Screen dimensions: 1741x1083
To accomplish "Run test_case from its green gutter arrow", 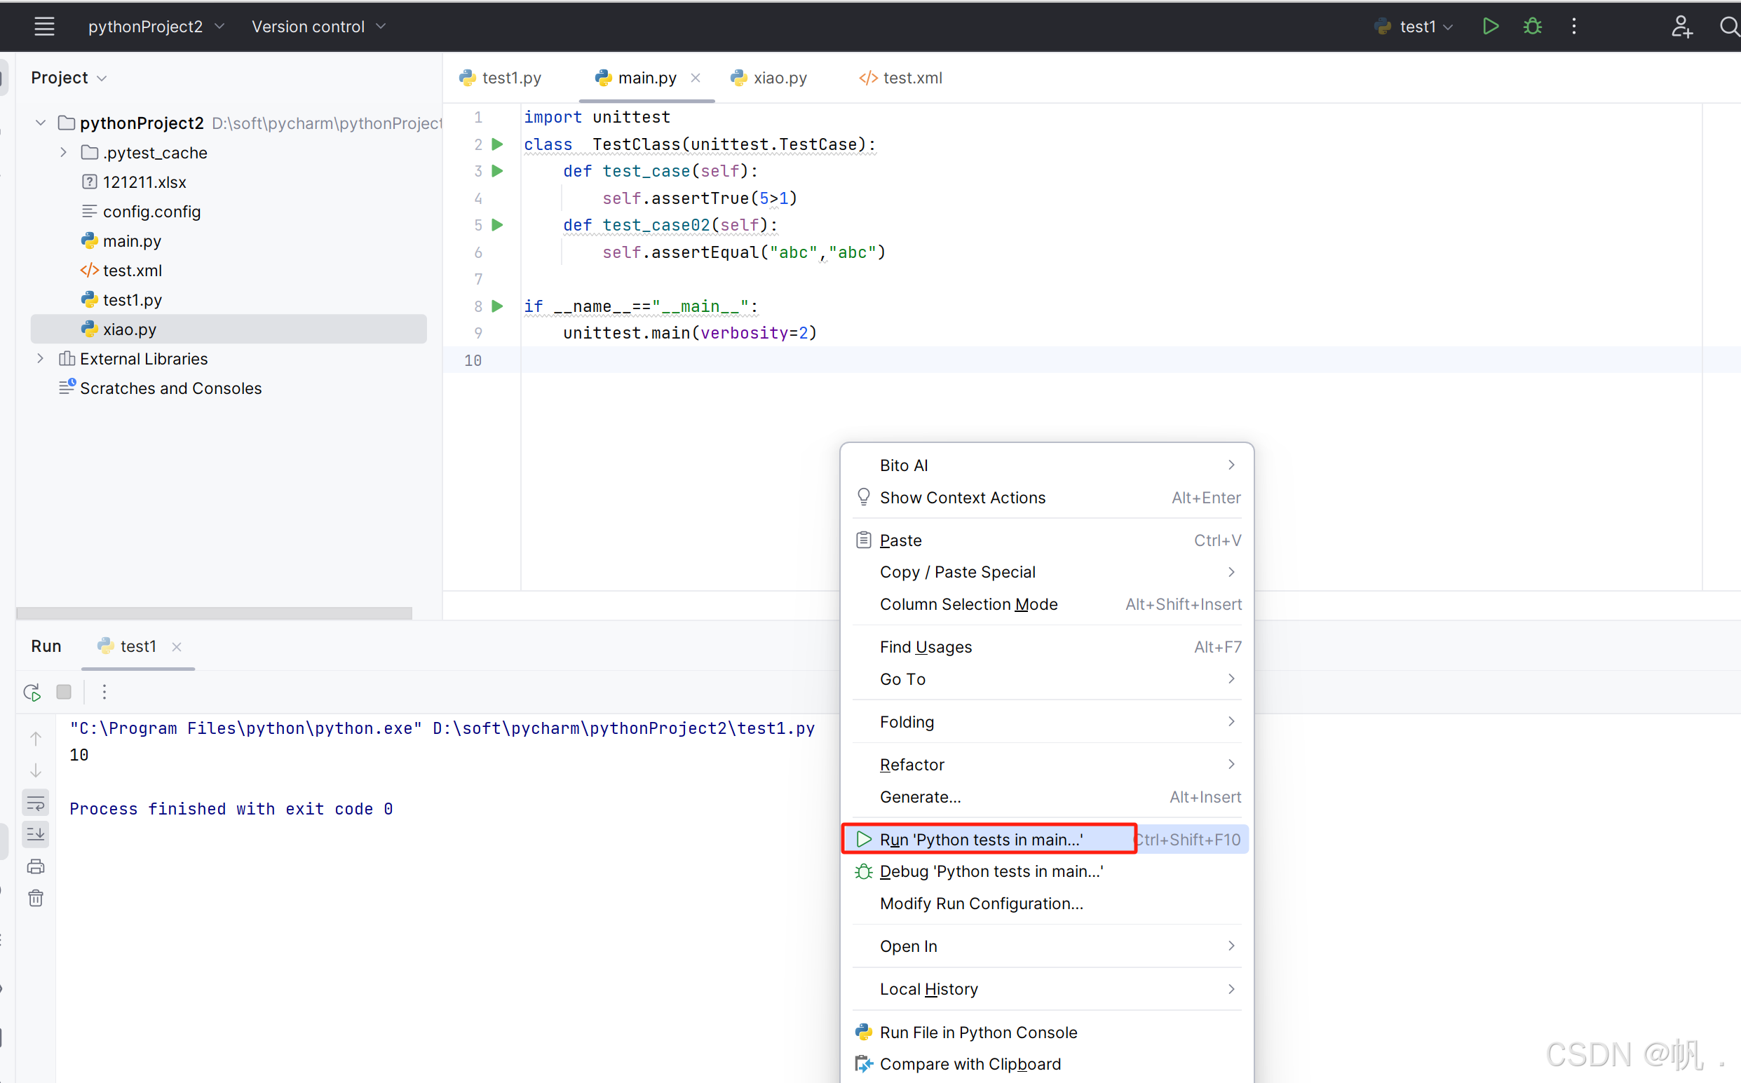I will (x=497, y=170).
